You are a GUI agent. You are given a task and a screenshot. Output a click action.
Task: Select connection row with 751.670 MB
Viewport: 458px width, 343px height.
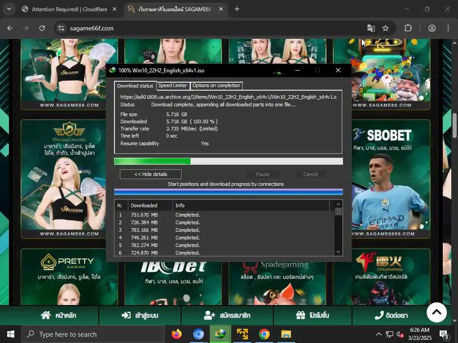coord(225,215)
